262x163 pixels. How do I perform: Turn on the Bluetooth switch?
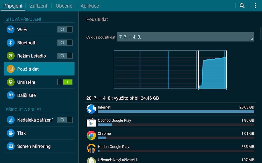click(65, 43)
